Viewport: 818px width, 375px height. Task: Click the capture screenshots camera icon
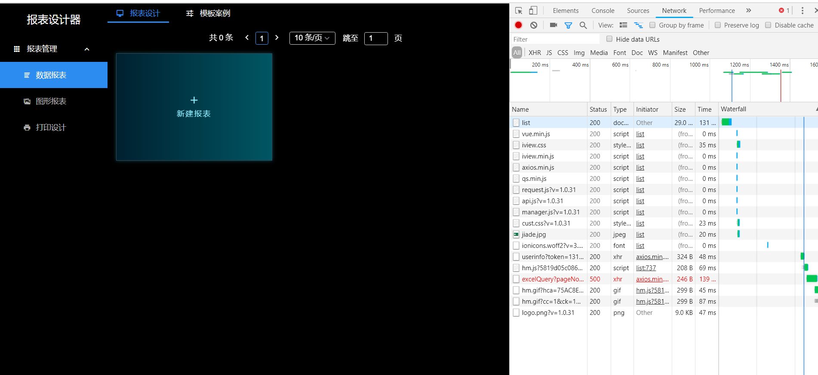pos(554,25)
